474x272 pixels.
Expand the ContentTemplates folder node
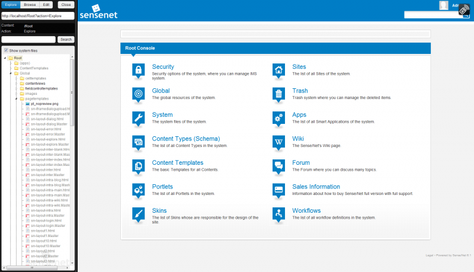(x=11, y=68)
